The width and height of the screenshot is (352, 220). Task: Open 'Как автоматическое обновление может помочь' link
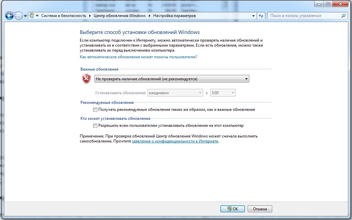point(139,57)
